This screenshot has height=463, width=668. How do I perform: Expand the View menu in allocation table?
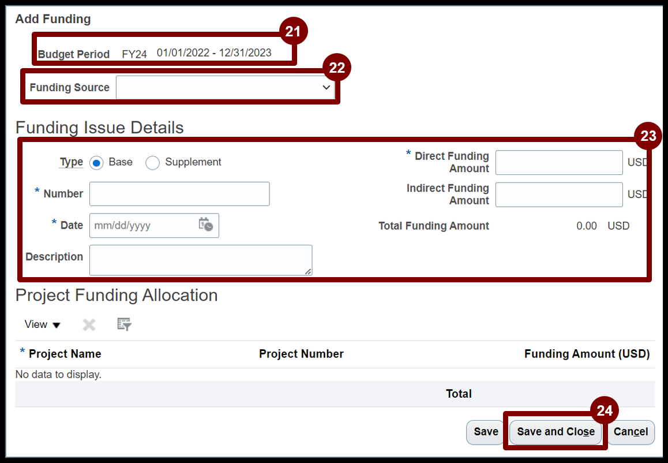click(42, 324)
